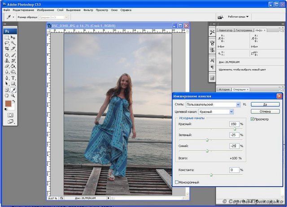
Task: Click the Отмена button
Action: (x=265, y=111)
